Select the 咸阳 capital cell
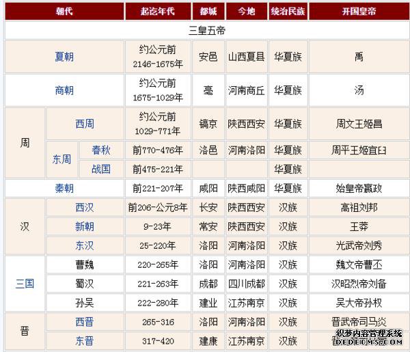The width and height of the screenshot is (410, 352). tap(208, 188)
